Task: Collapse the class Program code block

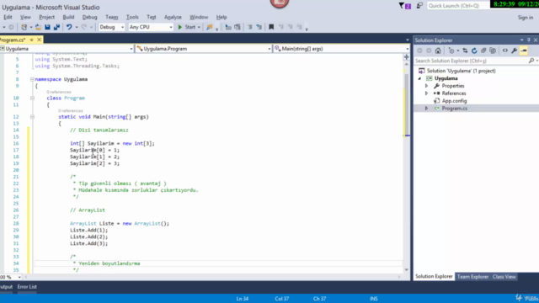Action: (32, 98)
